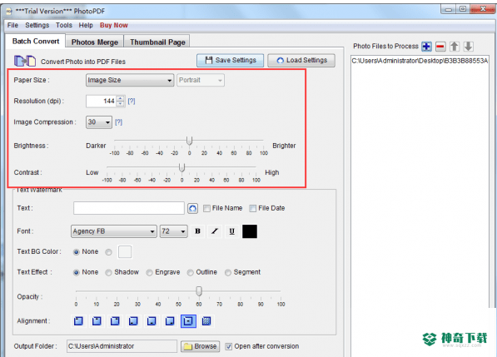
Task: Click the Convert Photo into PDF icon
Action: click(25, 61)
